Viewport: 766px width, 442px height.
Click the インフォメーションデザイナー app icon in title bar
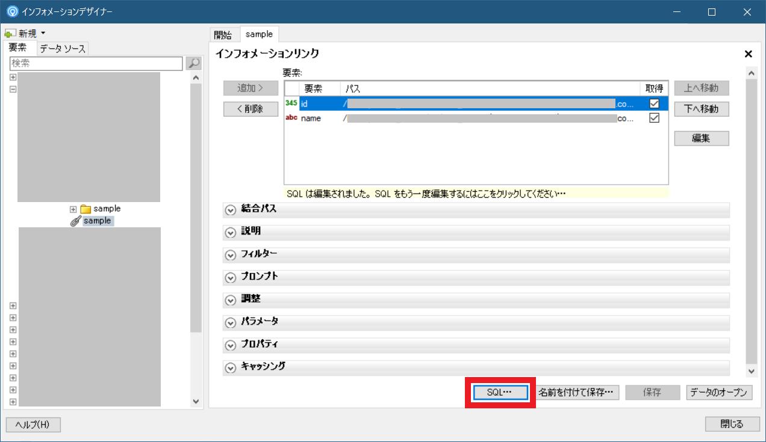[11, 12]
